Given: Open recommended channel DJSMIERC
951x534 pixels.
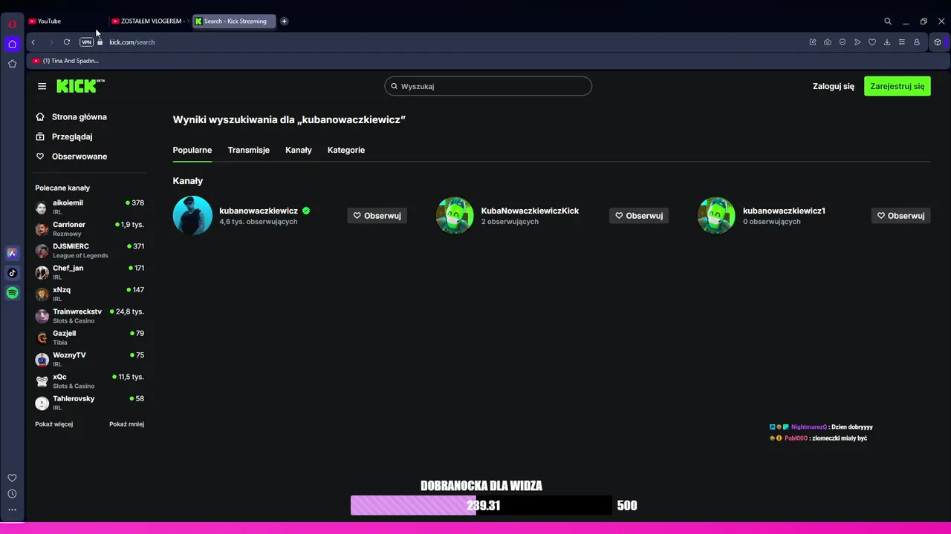Looking at the screenshot, I should coord(89,251).
